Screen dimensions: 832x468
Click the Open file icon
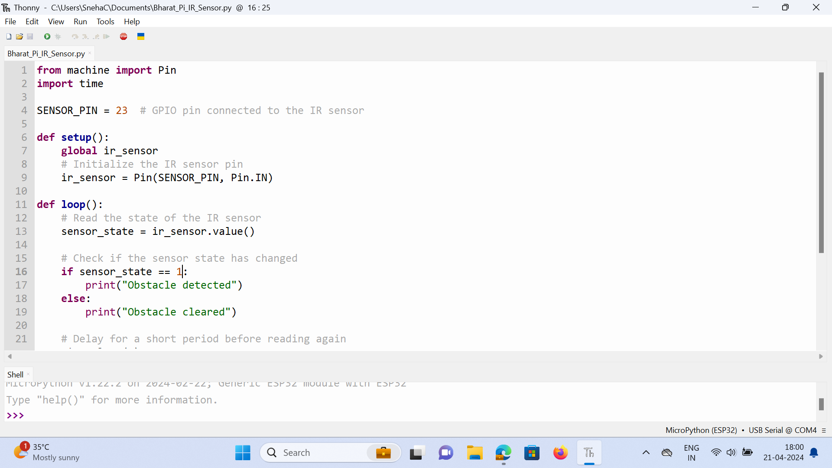coord(19,36)
